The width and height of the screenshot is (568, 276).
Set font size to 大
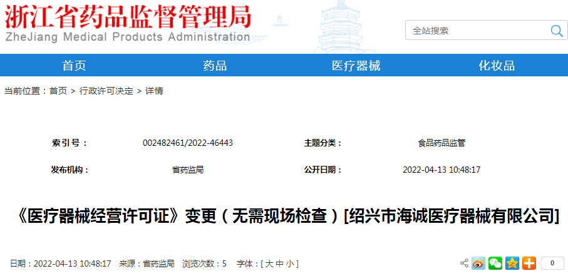(x=269, y=263)
